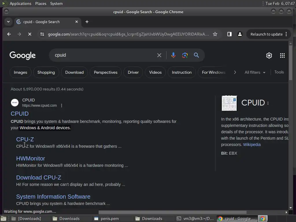This screenshot has width=296, height=222.
Task: Click the https://www.cpuid.com URL
Action: tap(39, 106)
